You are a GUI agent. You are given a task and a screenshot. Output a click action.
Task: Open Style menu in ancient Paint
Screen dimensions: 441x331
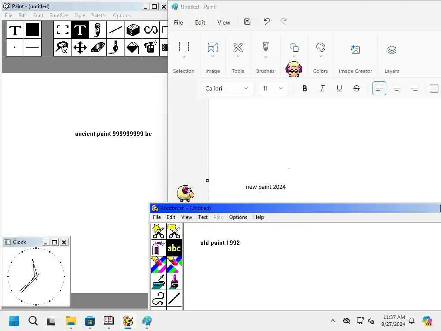coord(80,15)
